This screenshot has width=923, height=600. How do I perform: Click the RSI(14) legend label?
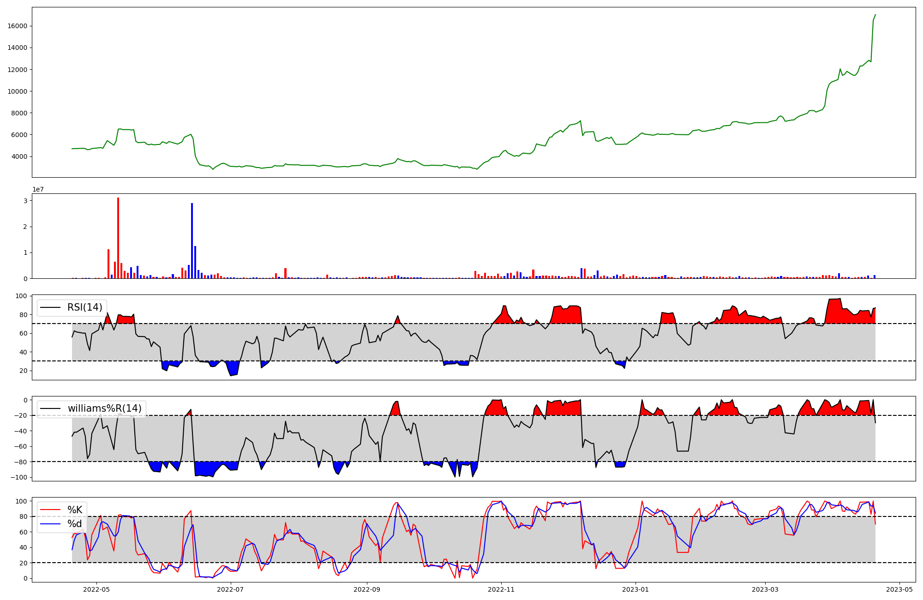tap(85, 307)
